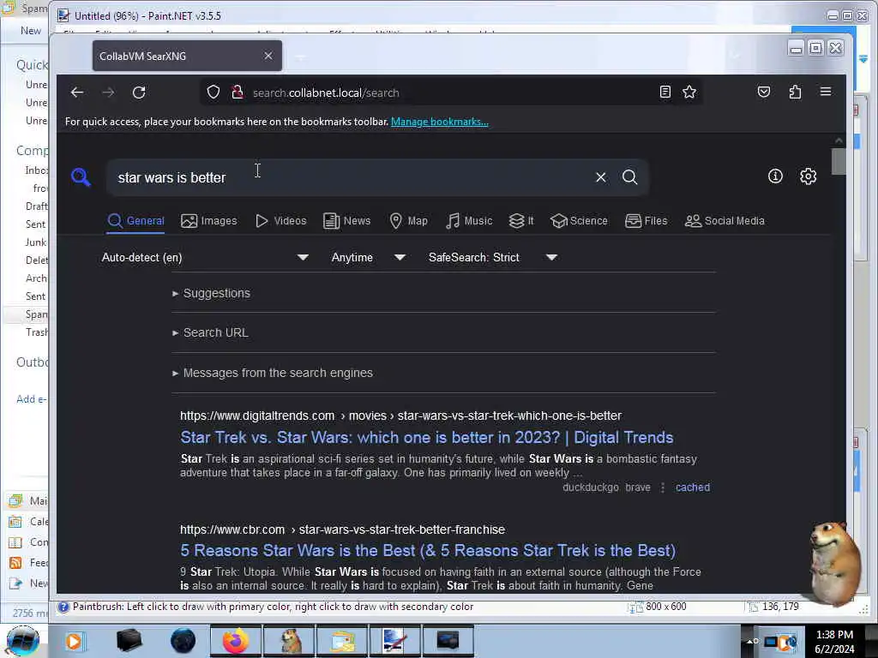Open the Pocket save icon

(764, 92)
